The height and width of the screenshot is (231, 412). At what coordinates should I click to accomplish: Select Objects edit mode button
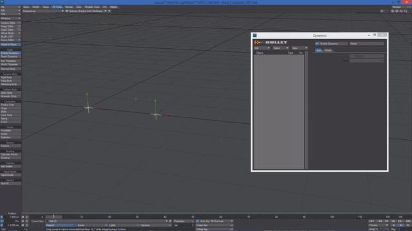(x=61, y=225)
